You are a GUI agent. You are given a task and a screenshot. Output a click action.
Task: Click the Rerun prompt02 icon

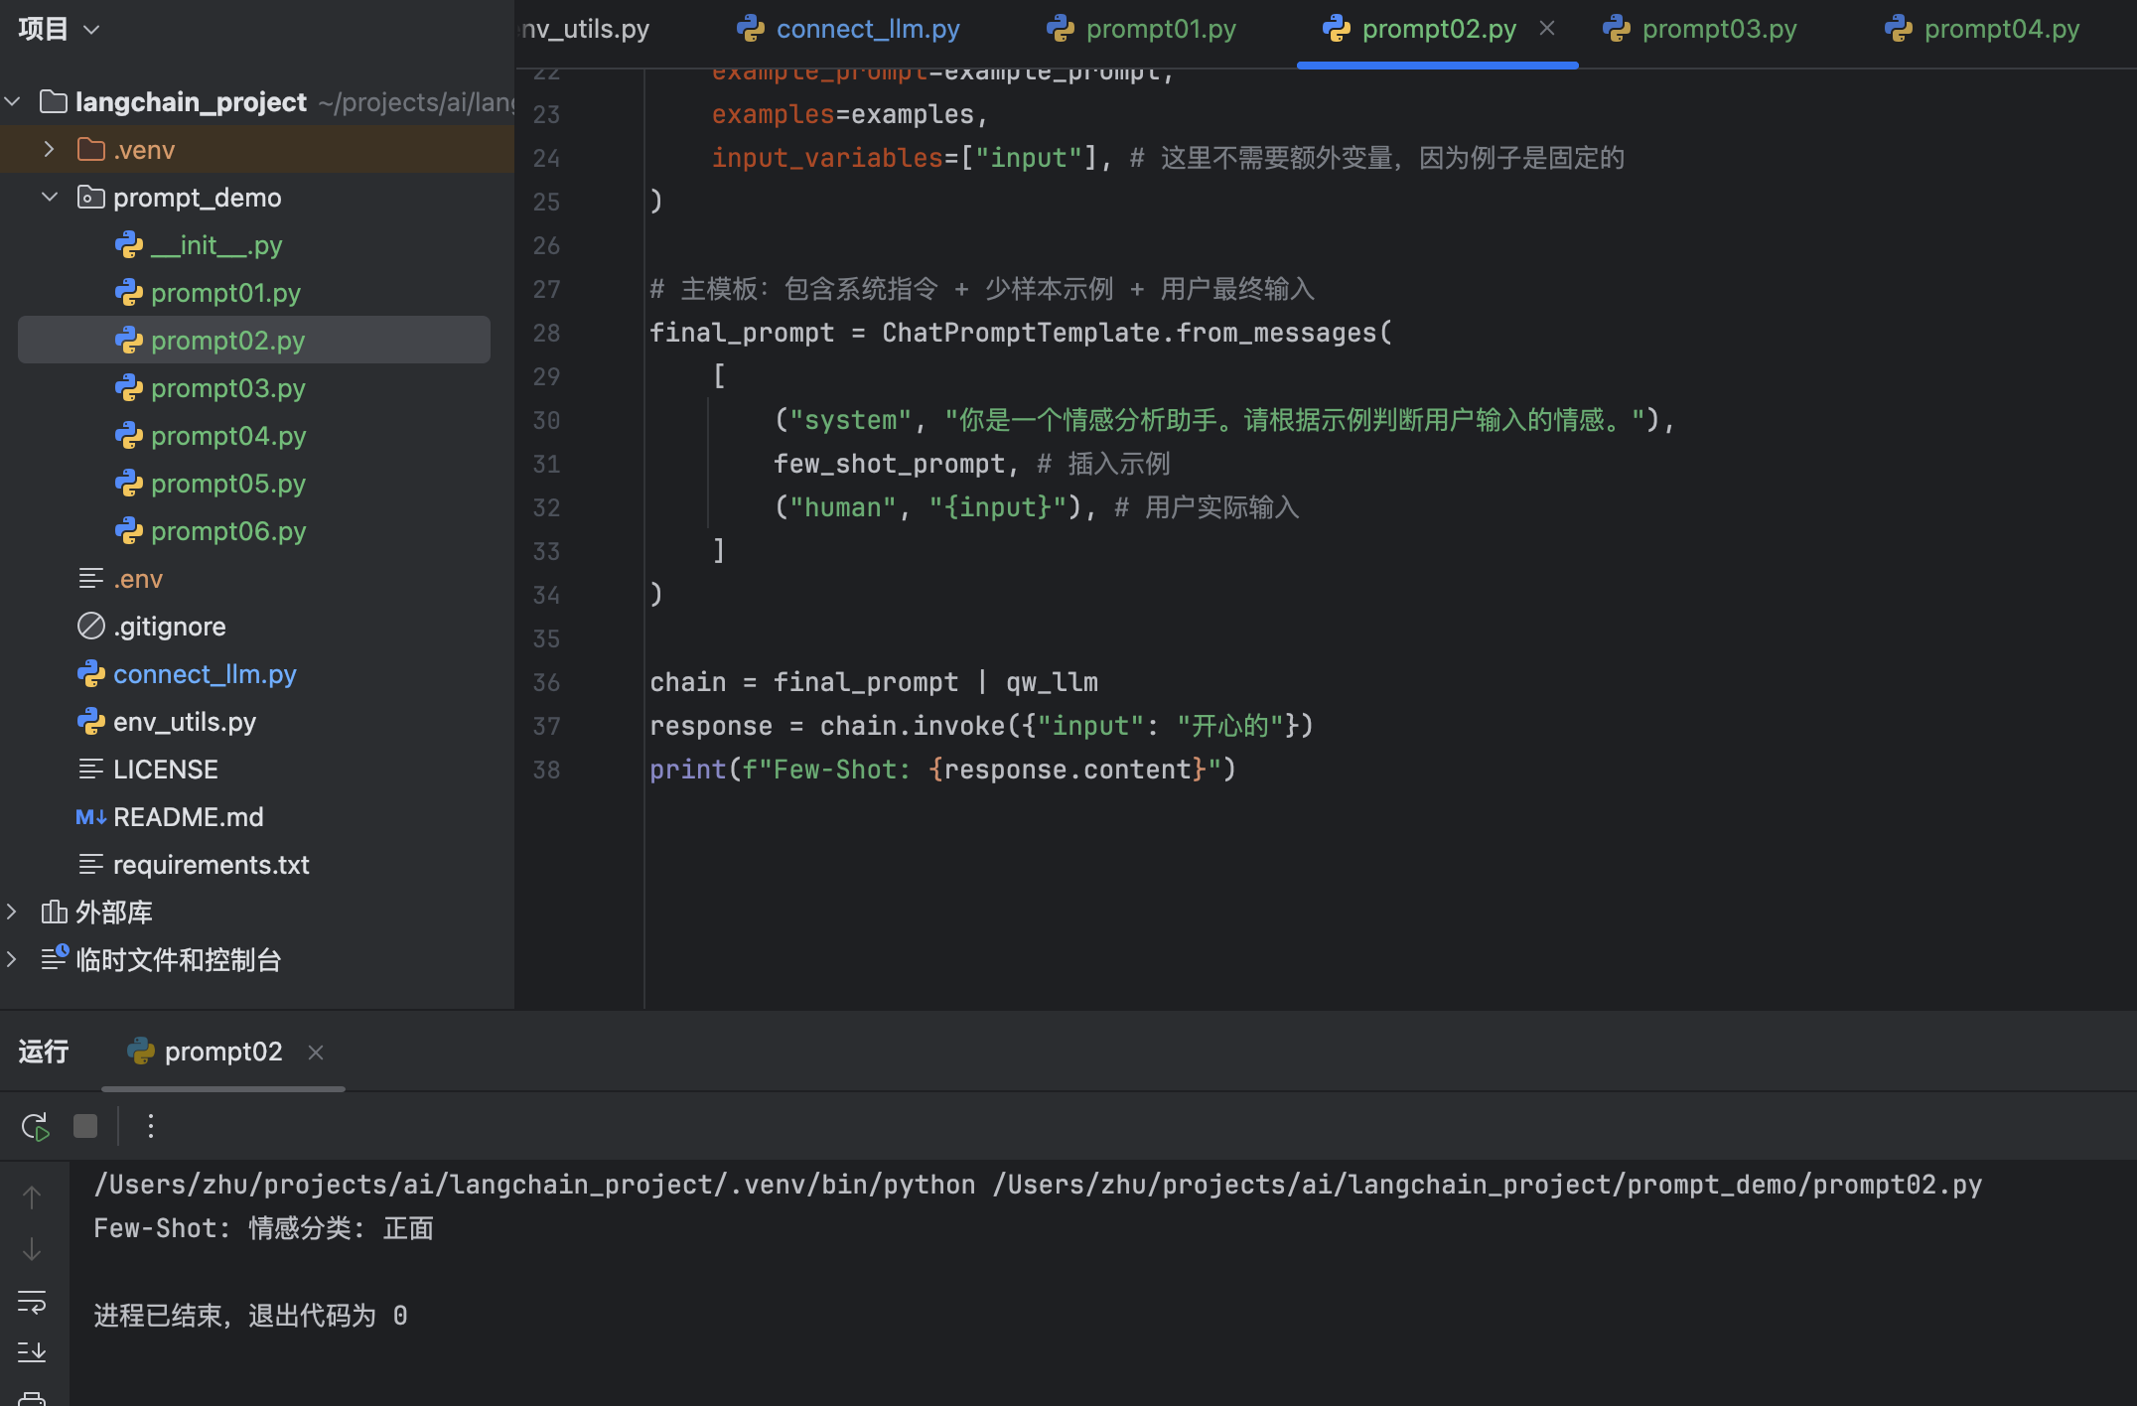click(35, 1126)
